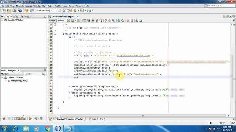Click the try breadcrumb in editor footer
Image resolution: width=236 pixels, height=132 pixels.
pos(101,119)
